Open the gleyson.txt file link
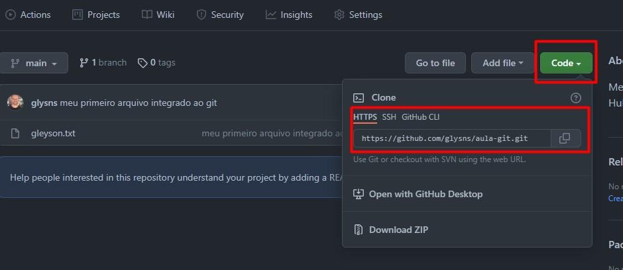Screen dimensions: 623x270 [53, 133]
